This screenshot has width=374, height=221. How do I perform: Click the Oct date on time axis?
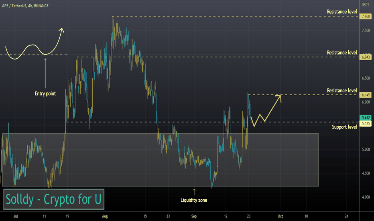(280, 216)
